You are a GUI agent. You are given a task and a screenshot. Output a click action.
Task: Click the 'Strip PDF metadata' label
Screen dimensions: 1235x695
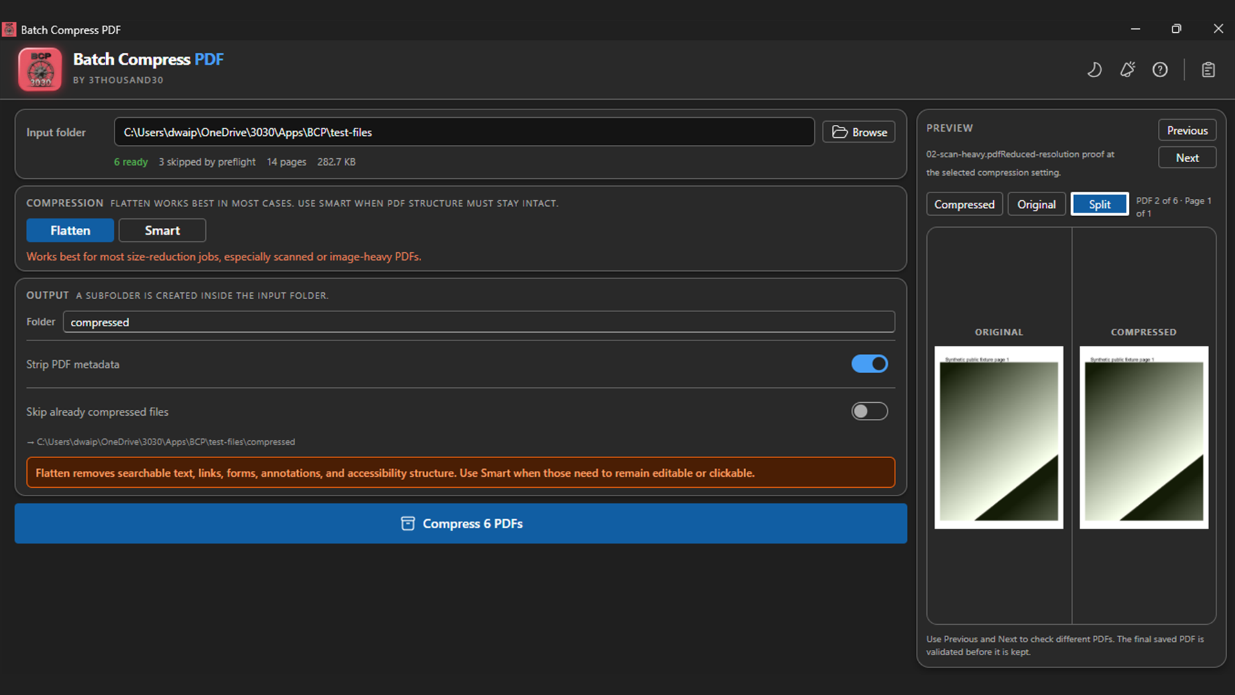tap(73, 364)
